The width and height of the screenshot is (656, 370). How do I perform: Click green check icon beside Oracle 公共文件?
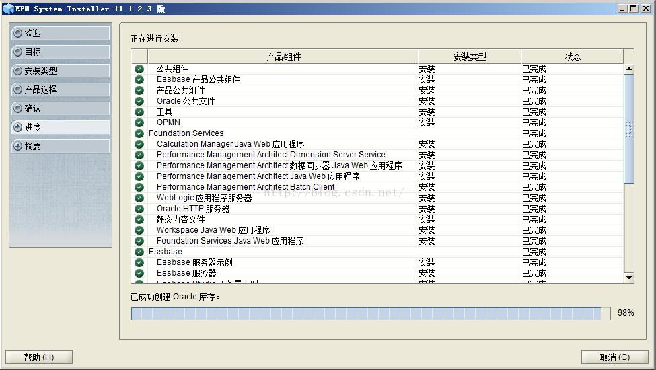point(139,101)
